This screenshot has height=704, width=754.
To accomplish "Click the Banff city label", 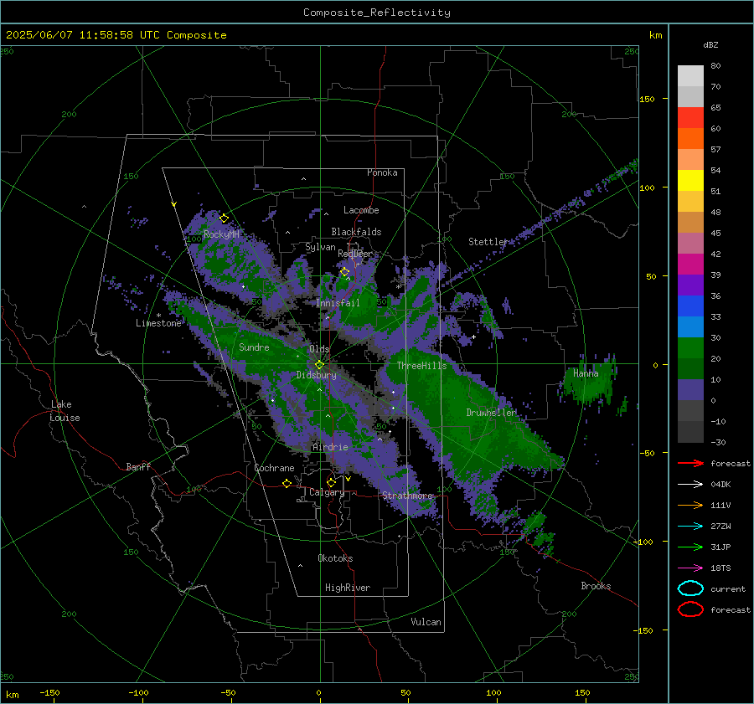I will coord(138,466).
